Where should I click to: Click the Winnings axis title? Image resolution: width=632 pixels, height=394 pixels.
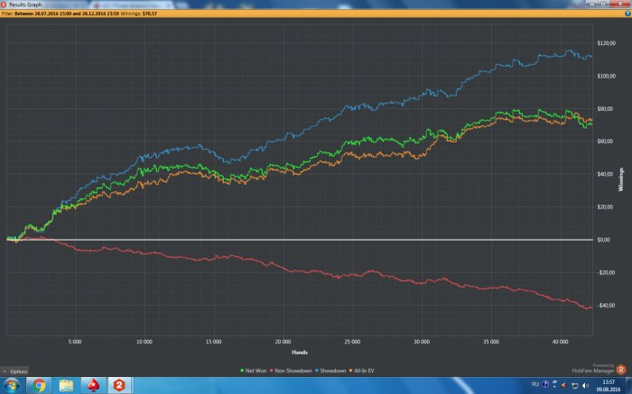coord(621,179)
